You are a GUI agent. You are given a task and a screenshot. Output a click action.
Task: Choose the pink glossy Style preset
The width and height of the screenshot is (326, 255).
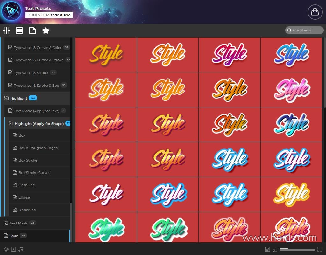pyautogui.click(x=291, y=90)
